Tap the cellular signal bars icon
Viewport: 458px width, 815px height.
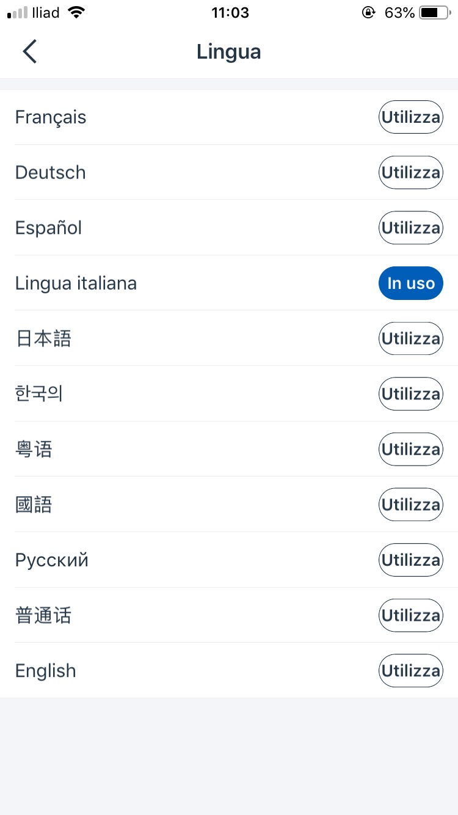pos(18,13)
